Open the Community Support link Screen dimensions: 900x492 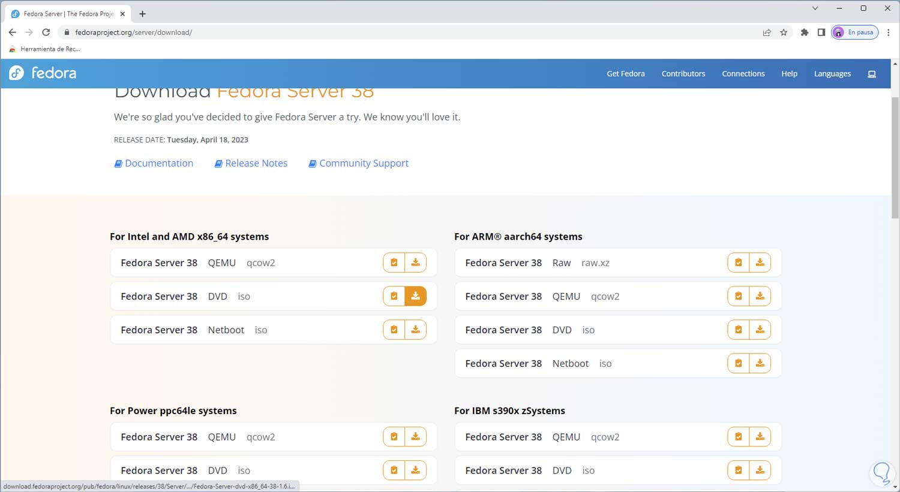click(x=358, y=163)
